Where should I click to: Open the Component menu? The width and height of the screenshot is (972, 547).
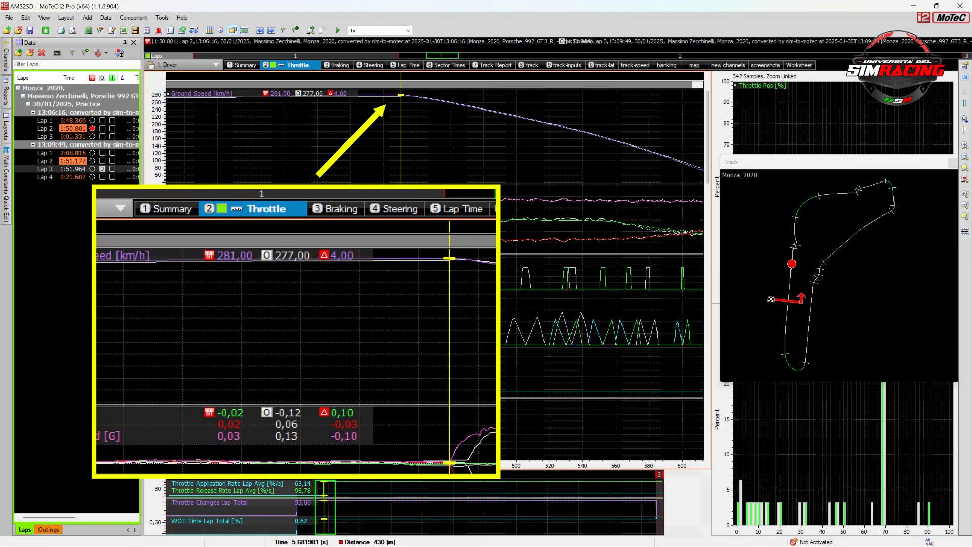(x=133, y=18)
